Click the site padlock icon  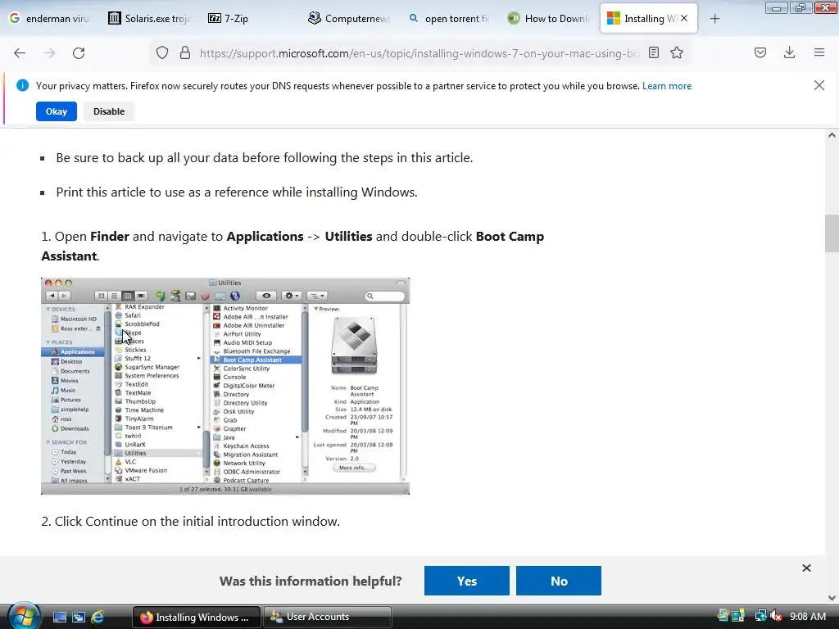185,53
